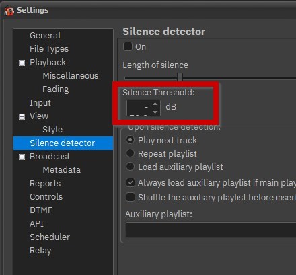Screen dimensions: 296x275
Task: Enable the silence detector On checkbox
Action: click(128, 46)
